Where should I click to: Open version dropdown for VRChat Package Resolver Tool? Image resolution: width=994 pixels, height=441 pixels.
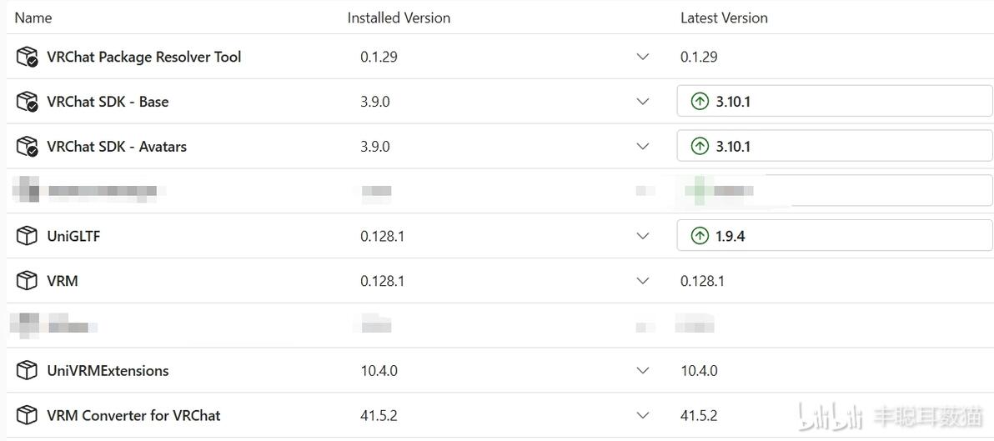coord(643,57)
